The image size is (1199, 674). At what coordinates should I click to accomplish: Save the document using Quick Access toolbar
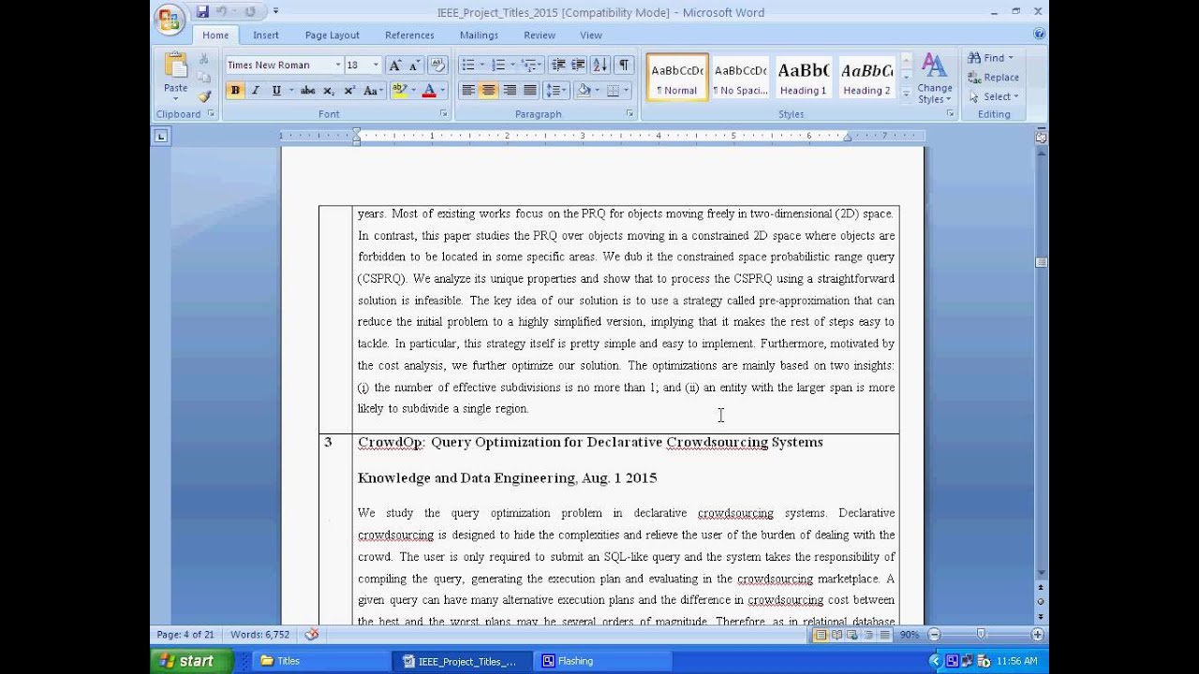tap(202, 12)
